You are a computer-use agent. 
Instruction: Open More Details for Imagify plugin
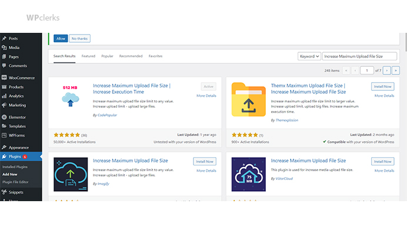pyautogui.click(x=206, y=171)
